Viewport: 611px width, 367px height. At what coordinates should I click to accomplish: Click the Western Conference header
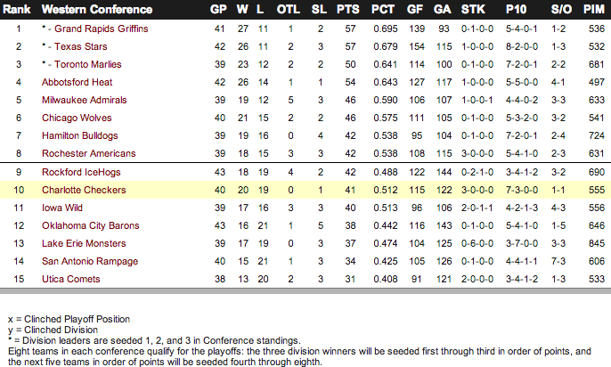click(x=97, y=9)
